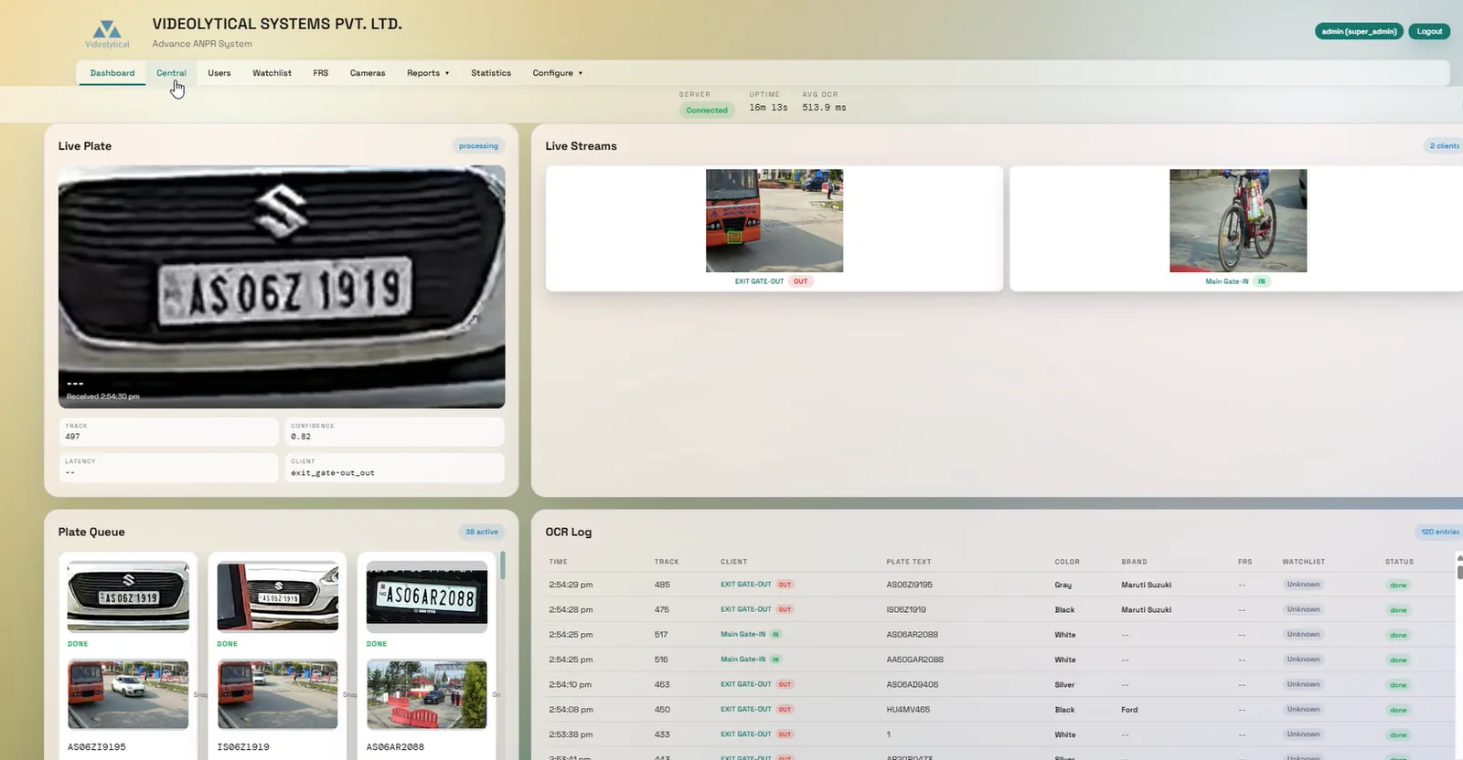Click the TIME column header in OCR Log
The height and width of the screenshot is (760, 1463).
tap(559, 562)
